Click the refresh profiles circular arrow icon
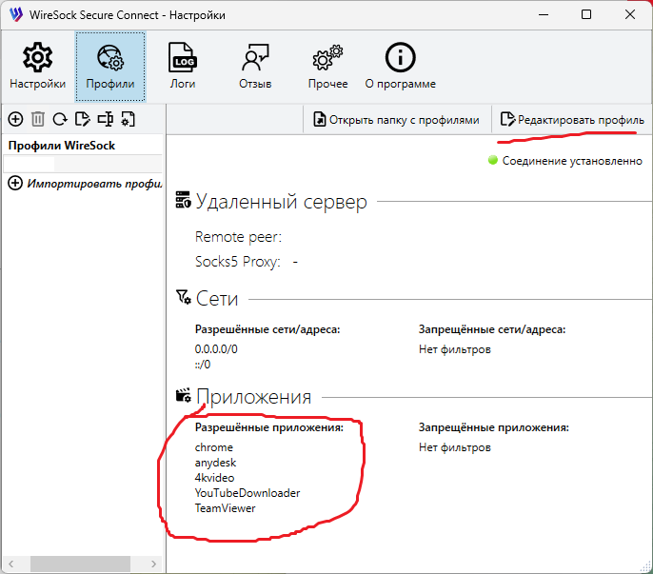 60,119
